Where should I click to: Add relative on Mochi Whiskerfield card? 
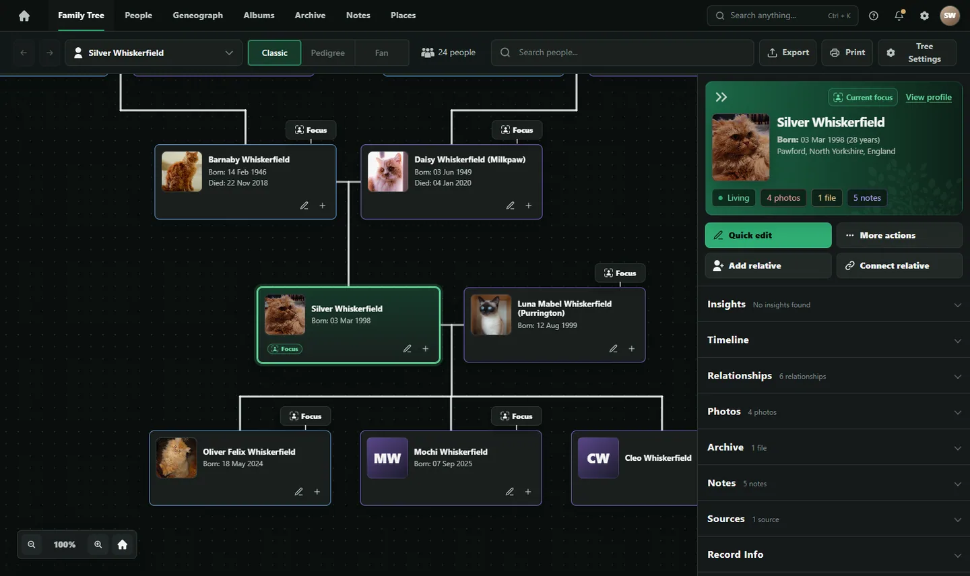click(x=528, y=492)
